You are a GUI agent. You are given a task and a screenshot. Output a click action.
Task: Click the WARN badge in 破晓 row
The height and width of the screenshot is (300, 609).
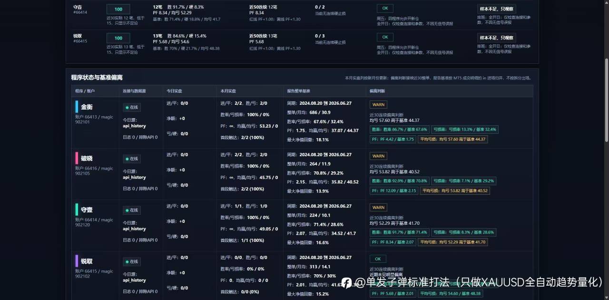[378, 156]
